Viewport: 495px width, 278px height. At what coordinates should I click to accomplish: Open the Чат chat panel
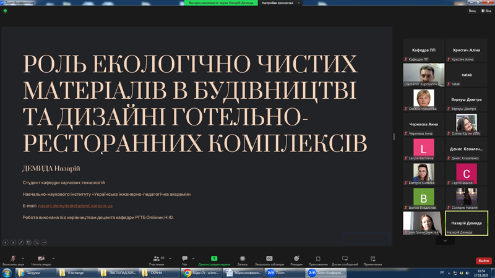pos(184,259)
